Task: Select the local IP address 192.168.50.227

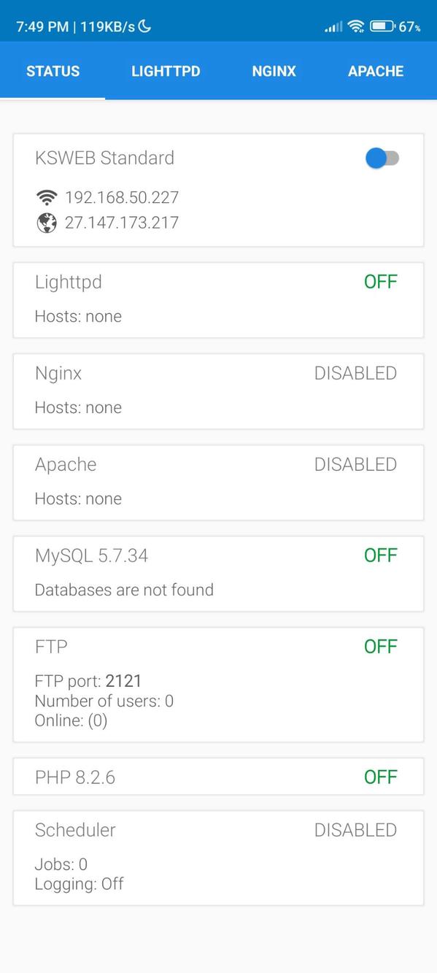Action: [122, 196]
